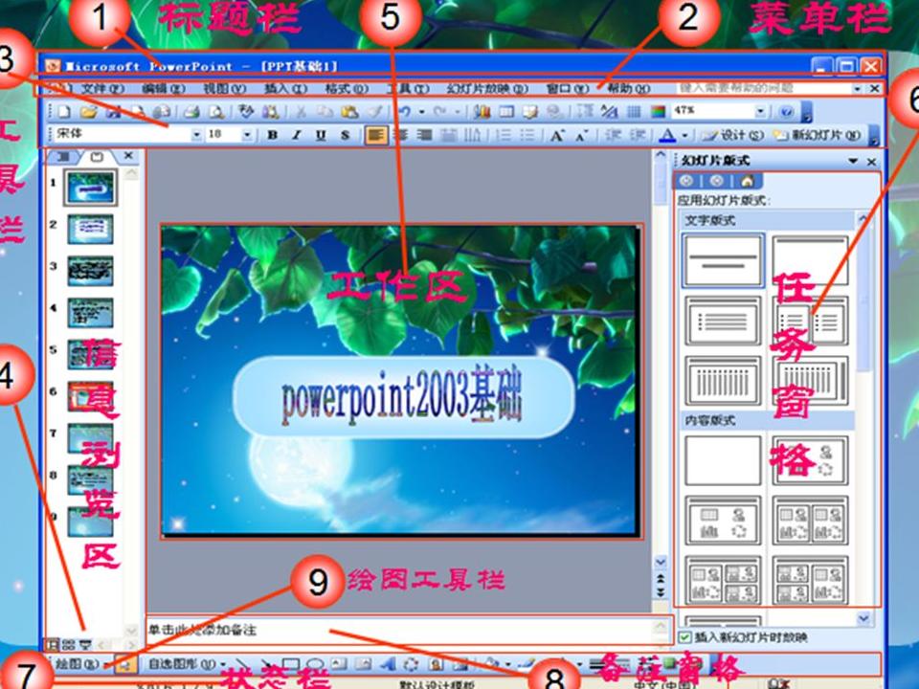
Task: Insert WordArt from the drawing toolbar
Action: [388, 664]
